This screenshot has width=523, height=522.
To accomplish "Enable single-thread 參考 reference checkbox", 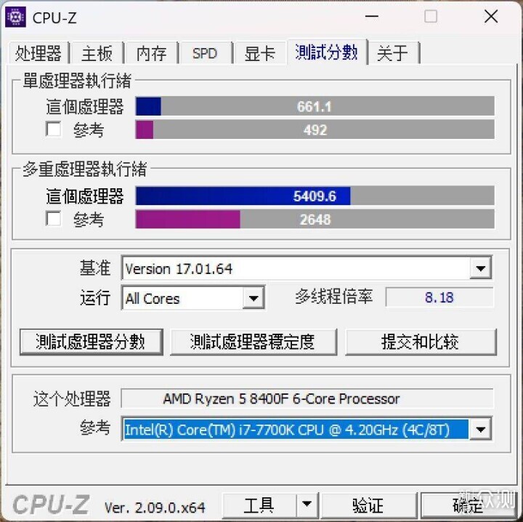I will (53, 129).
